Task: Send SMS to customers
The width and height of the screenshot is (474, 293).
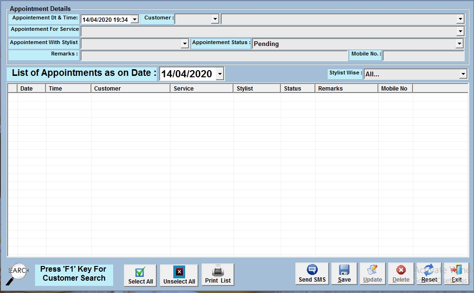Action: (x=312, y=274)
